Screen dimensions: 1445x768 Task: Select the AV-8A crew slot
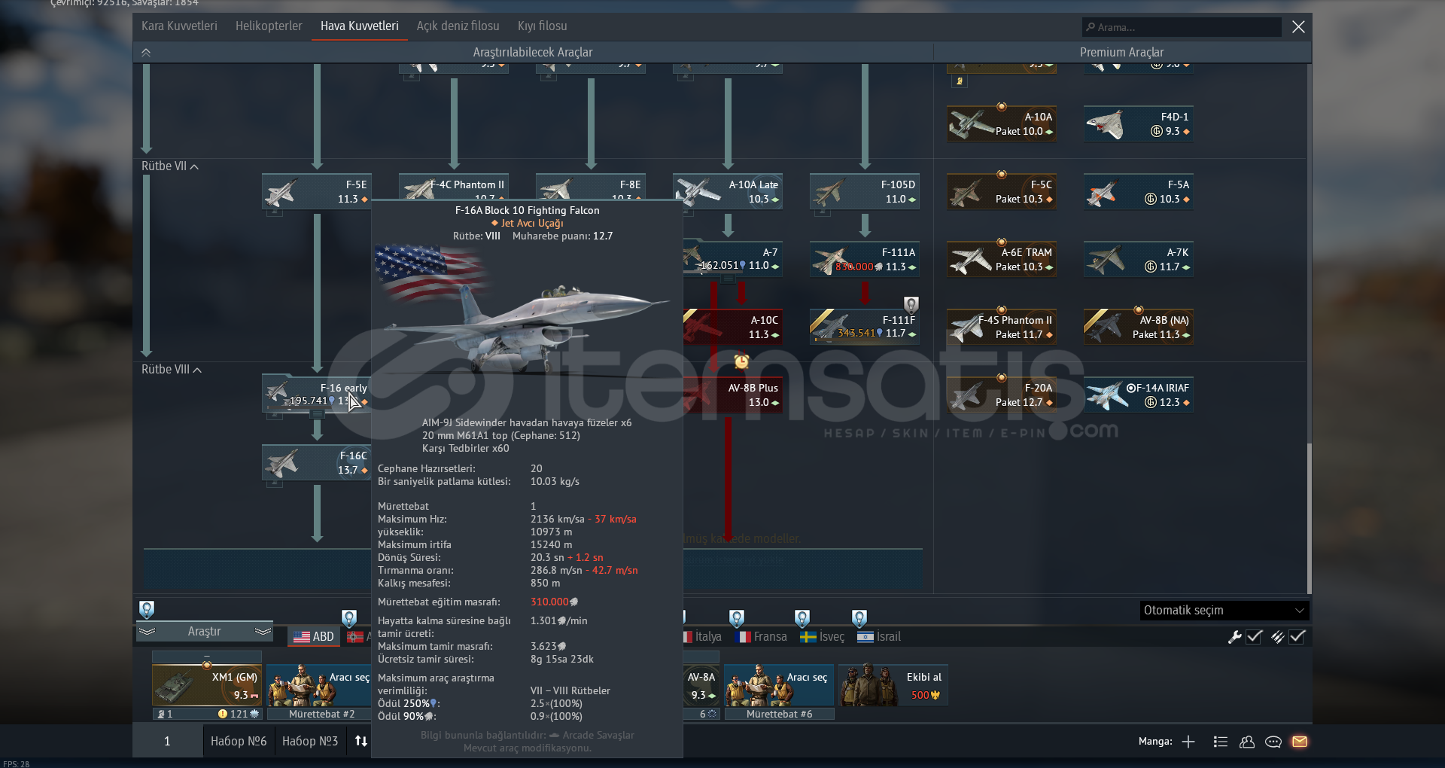[701, 686]
